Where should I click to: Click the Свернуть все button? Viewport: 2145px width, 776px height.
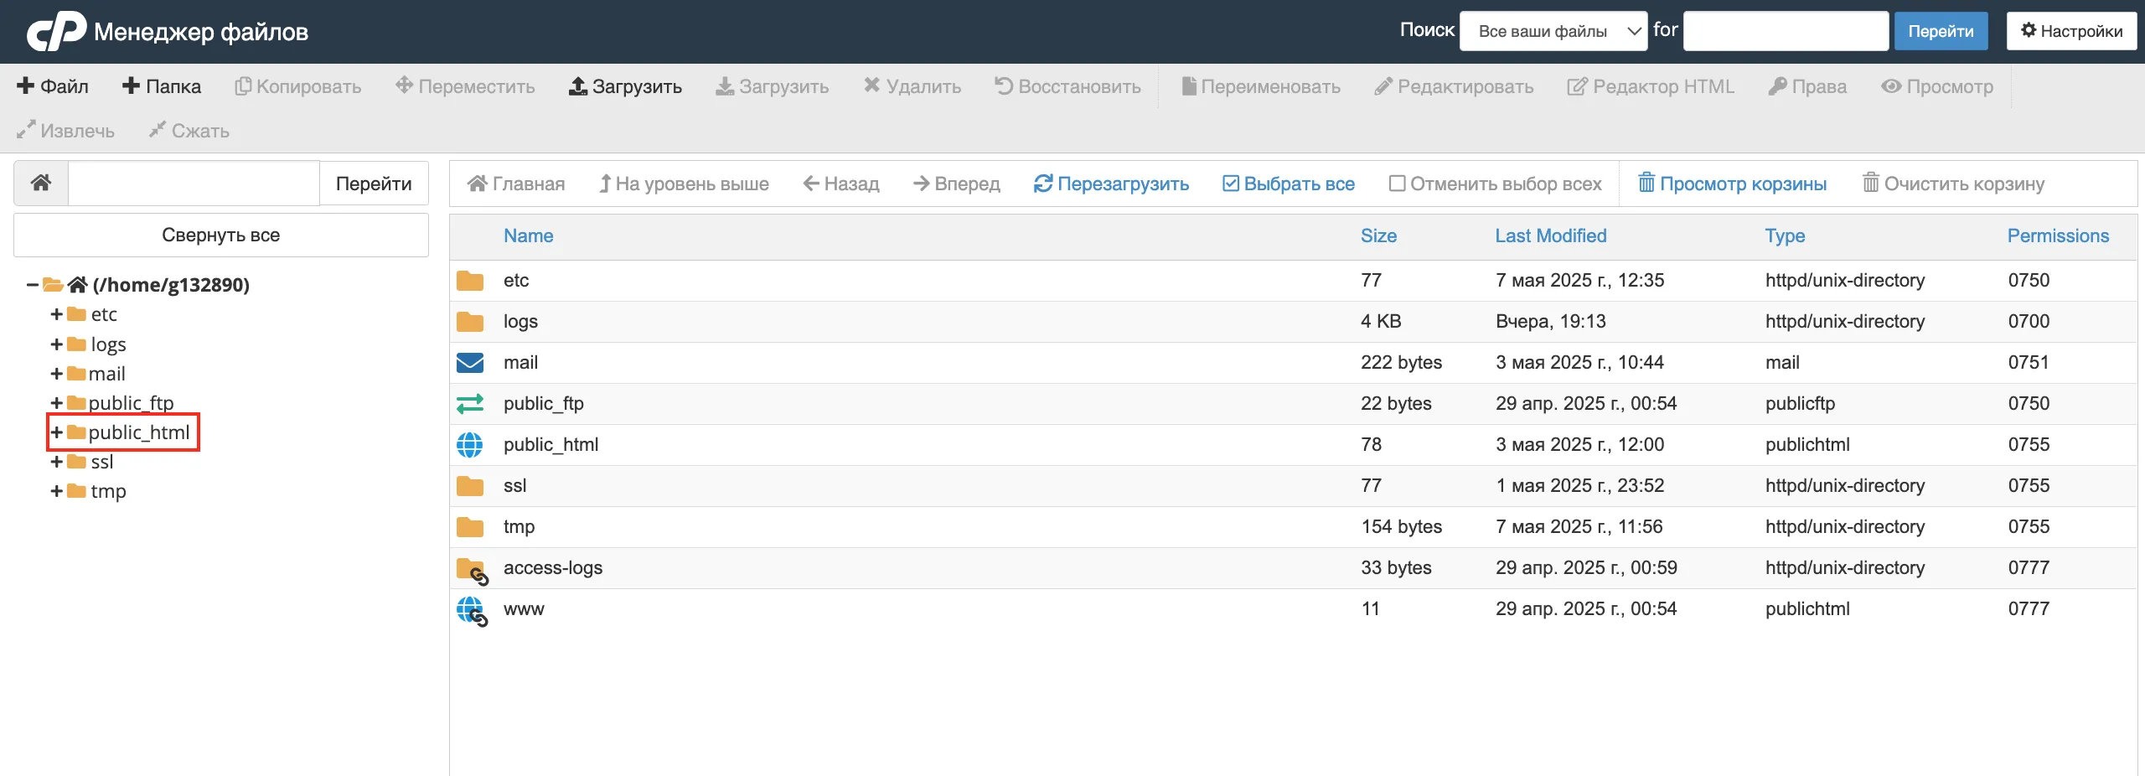[x=221, y=235]
